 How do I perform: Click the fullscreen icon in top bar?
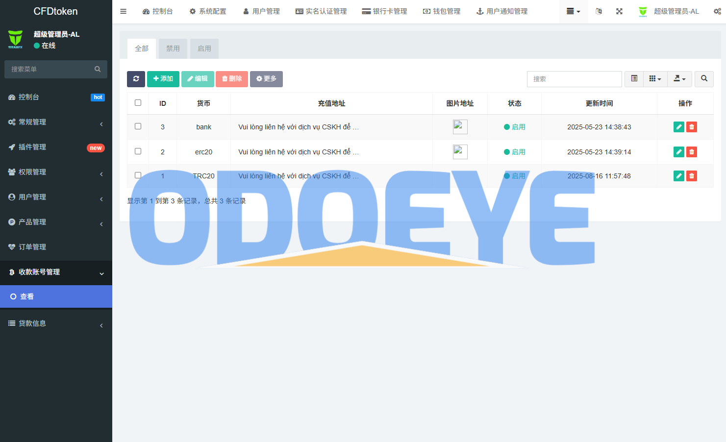619,11
